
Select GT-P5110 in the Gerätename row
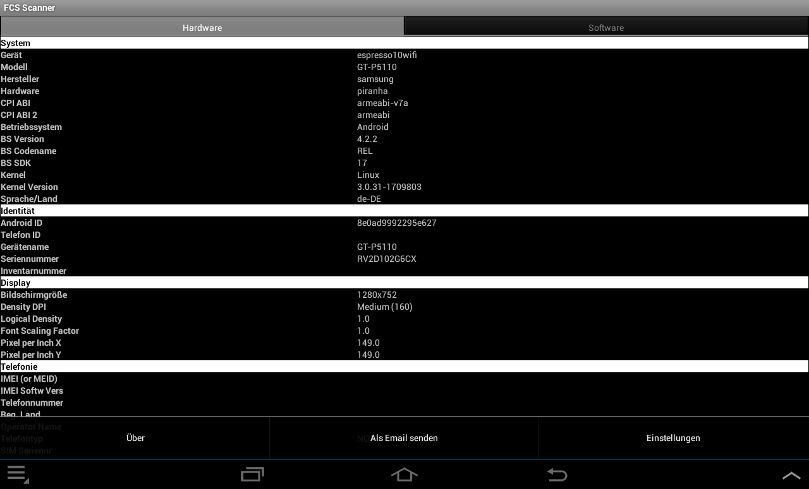(377, 247)
